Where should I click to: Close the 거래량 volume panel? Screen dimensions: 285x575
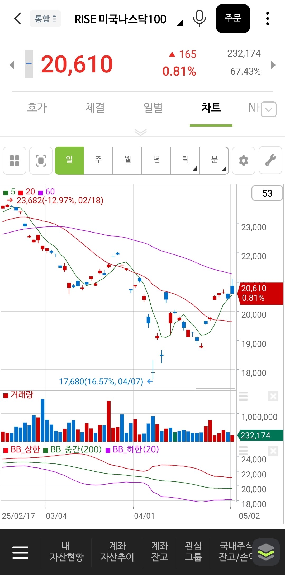(273, 396)
